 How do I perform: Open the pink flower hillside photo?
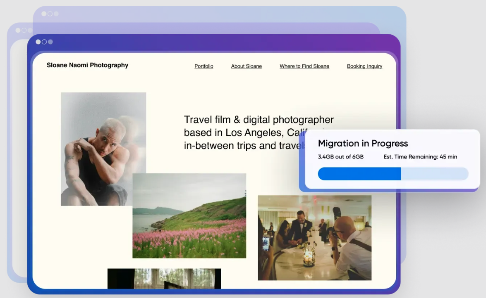(x=189, y=216)
